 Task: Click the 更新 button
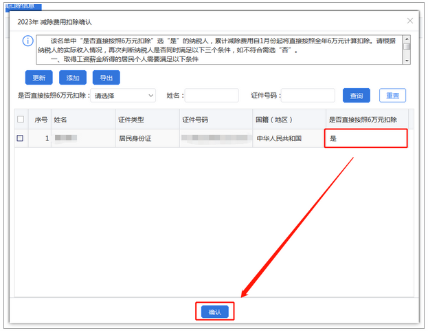[x=38, y=78]
